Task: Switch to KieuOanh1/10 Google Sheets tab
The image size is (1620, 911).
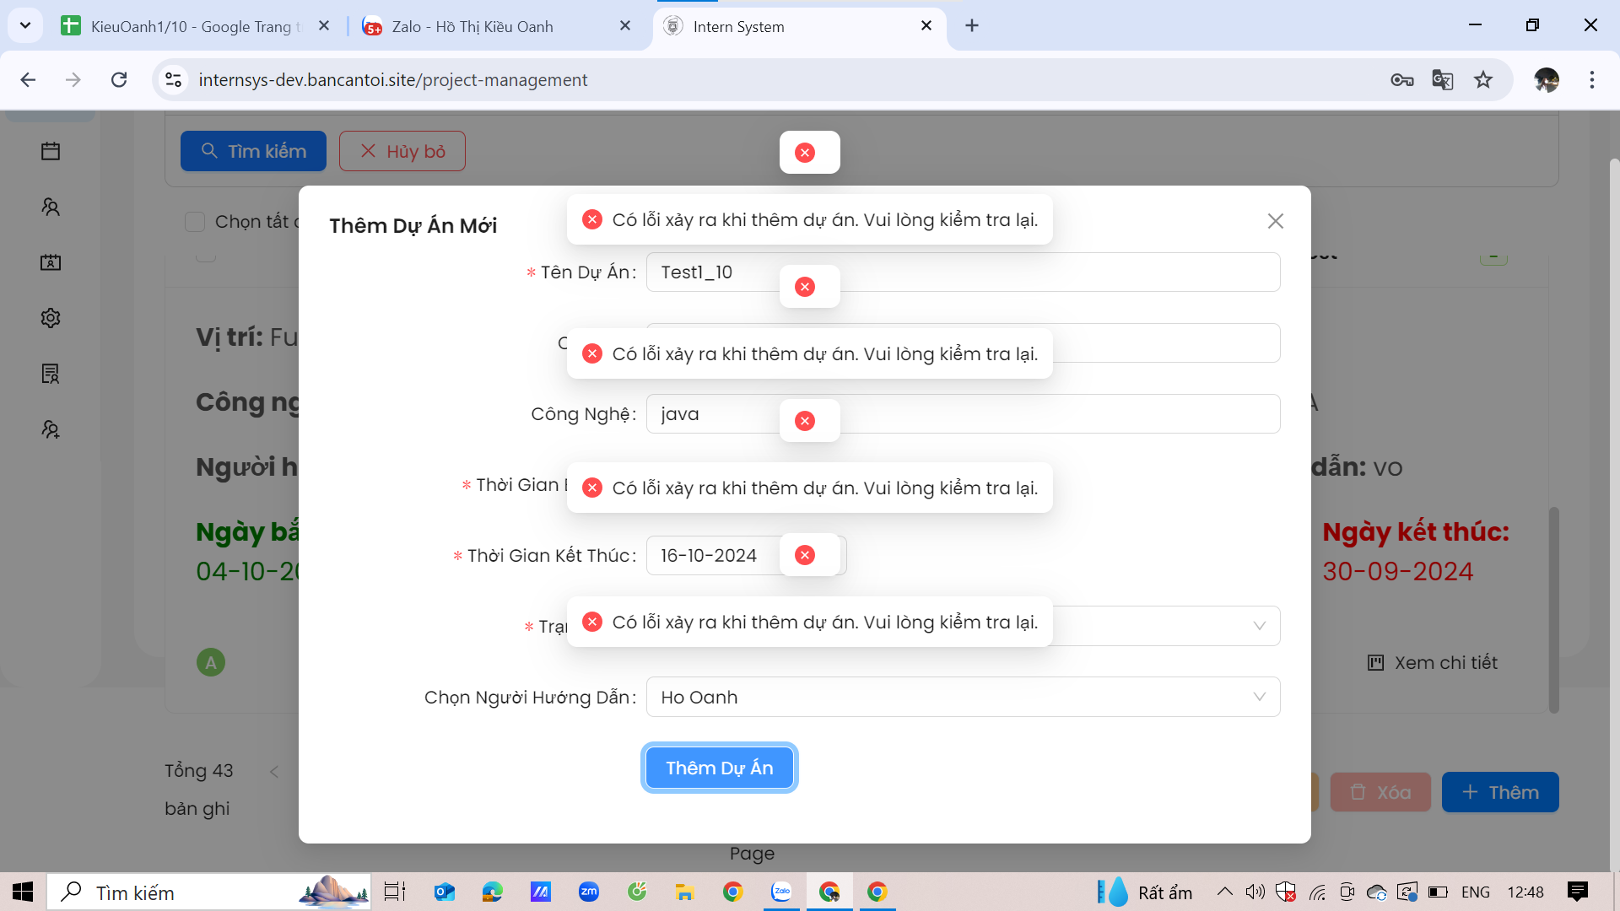Action: click(196, 26)
